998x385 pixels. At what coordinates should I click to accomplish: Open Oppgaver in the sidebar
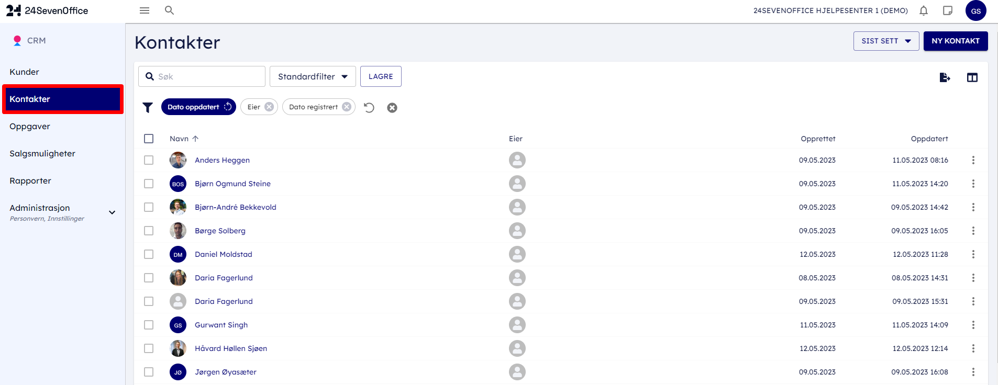tap(30, 126)
